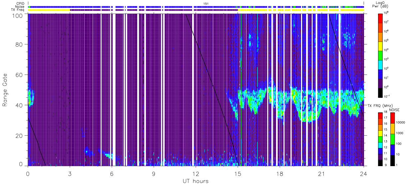Click x-axis tick label 9
The width and height of the screenshot is (409, 188).
point(154,174)
